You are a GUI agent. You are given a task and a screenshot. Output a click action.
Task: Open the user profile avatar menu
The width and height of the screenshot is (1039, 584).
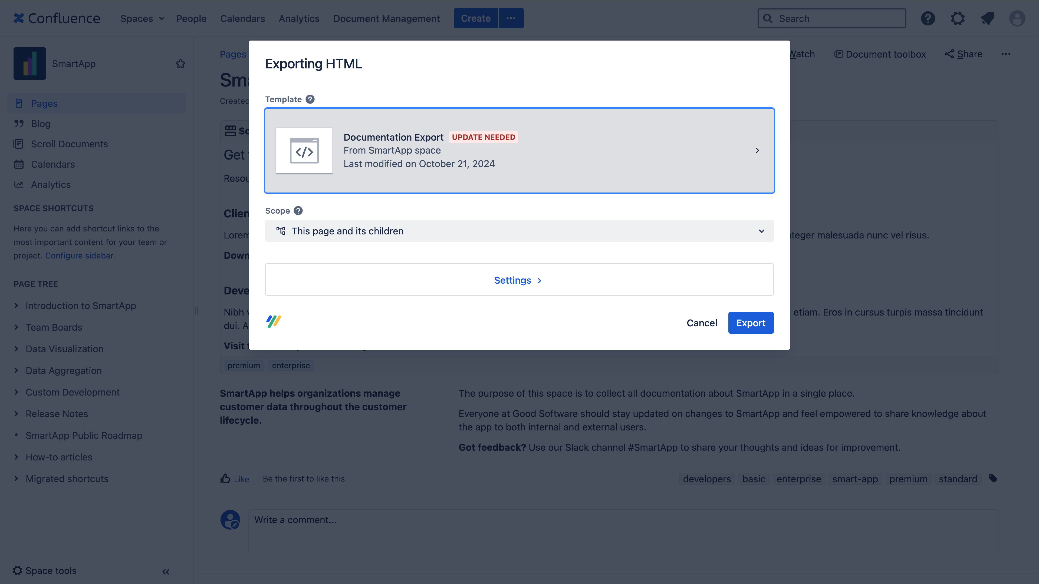1017,19
